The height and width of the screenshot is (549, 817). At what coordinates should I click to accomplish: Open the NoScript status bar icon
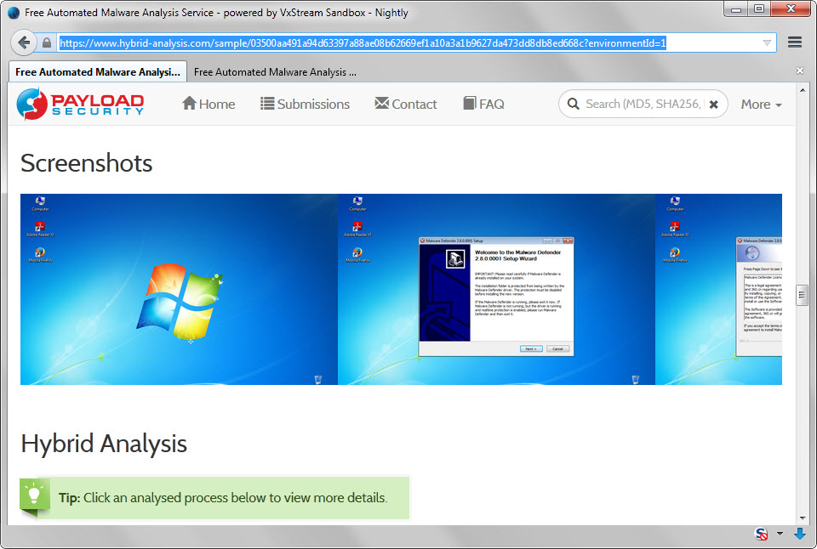click(x=761, y=534)
